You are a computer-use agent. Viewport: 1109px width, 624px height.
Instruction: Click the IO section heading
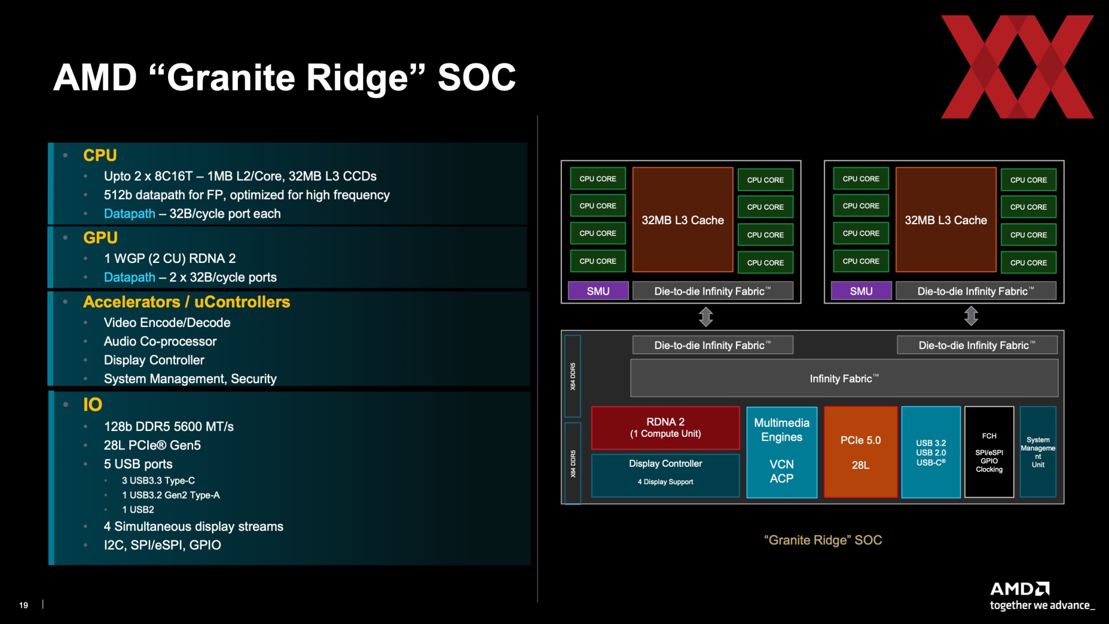click(x=92, y=404)
